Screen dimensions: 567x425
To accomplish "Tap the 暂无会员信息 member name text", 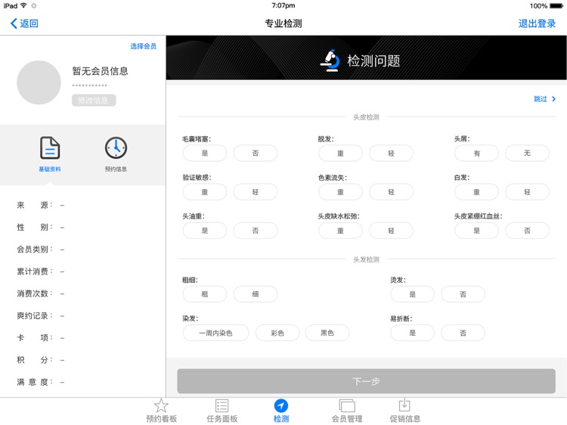I will (100, 71).
